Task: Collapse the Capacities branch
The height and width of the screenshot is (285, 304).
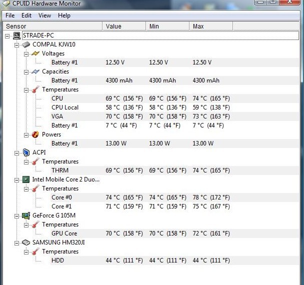Action: 26,72
